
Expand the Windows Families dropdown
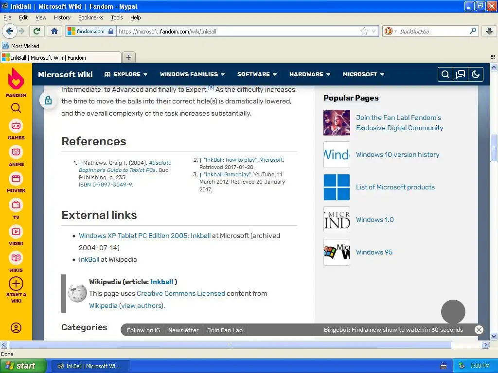click(x=192, y=74)
